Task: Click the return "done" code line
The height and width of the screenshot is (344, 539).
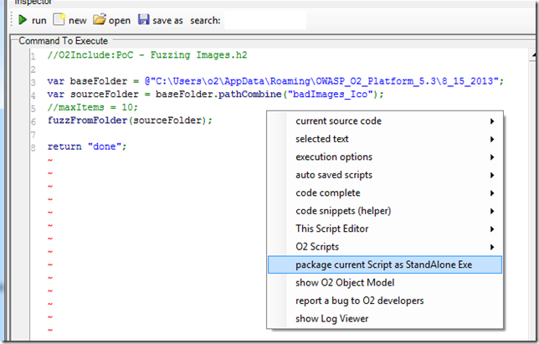Action: coord(86,147)
